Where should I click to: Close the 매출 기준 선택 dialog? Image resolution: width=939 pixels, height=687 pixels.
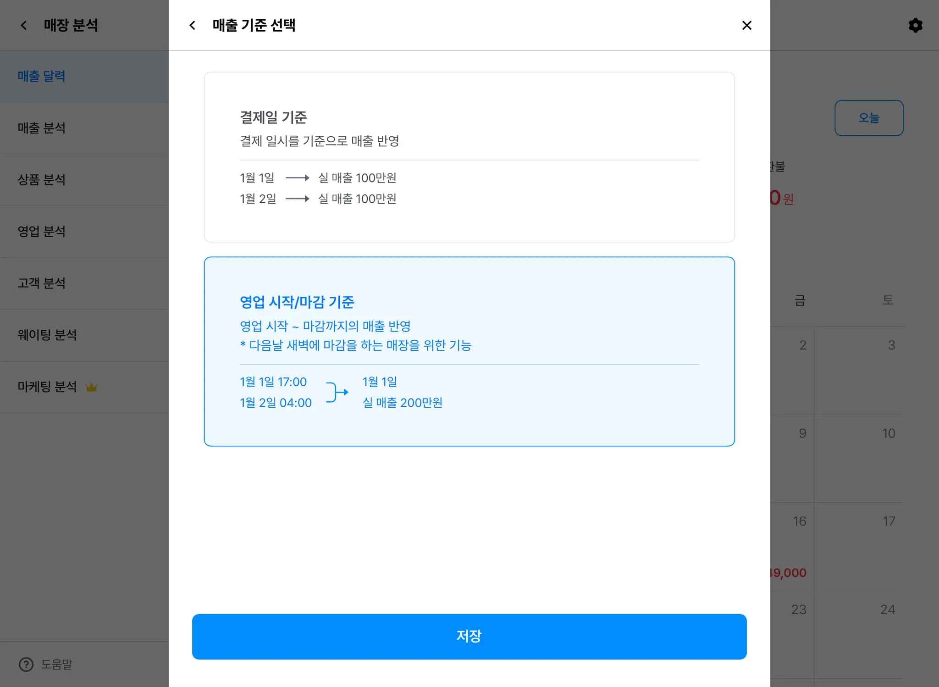tap(746, 25)
